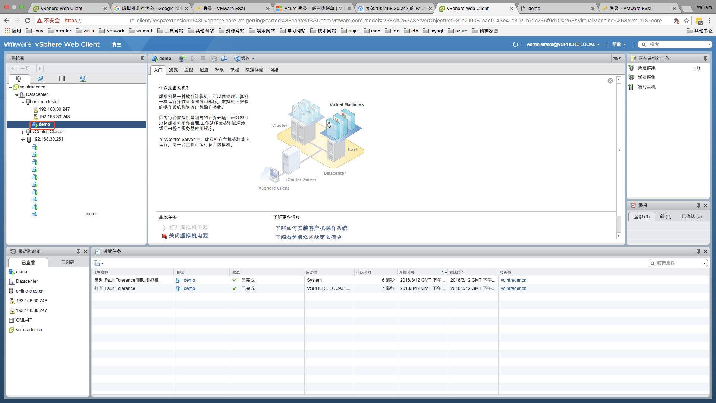Collapse the vc.htrader.cn tree node
This screenshot has width=716, height=403.
point(10,88)
